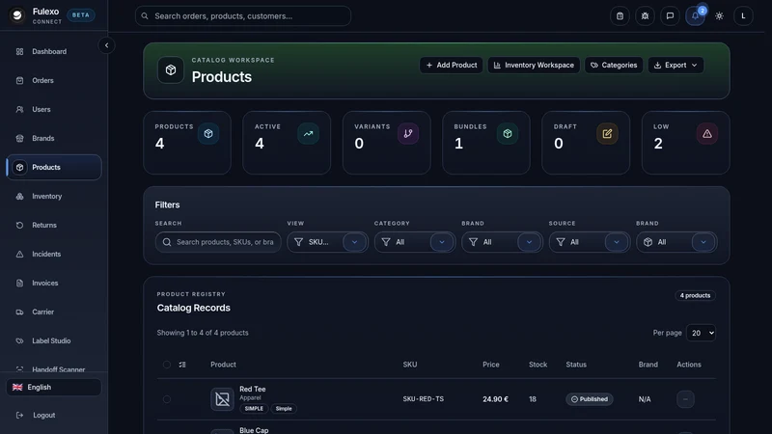Focus the global search orders field
Screen dimensions: 772x434
pyautogui.click(x=243, y=15)
